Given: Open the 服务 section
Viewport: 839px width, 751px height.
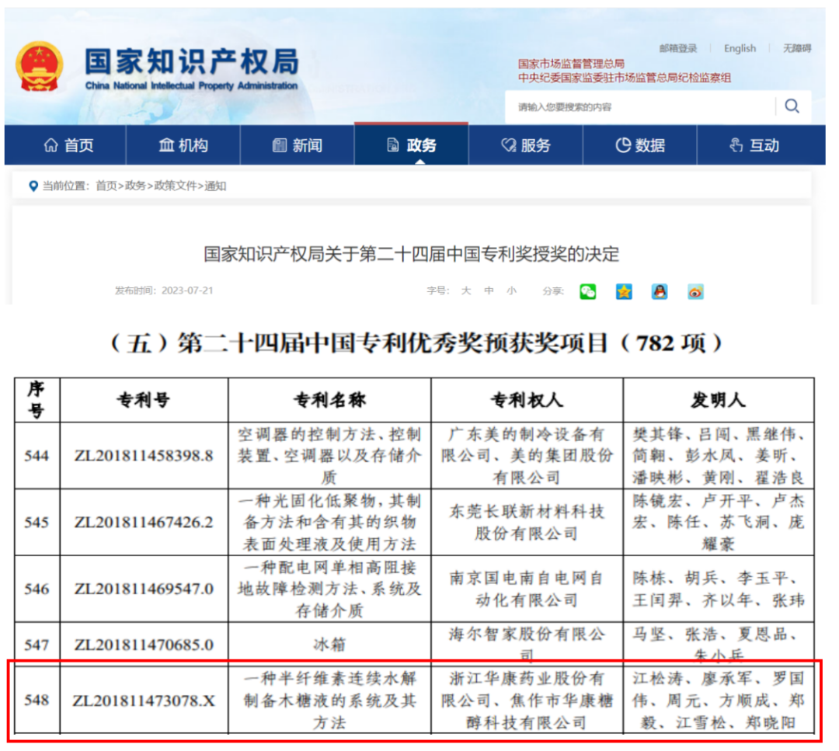Looking at the screenshot, I should [525, 145].
